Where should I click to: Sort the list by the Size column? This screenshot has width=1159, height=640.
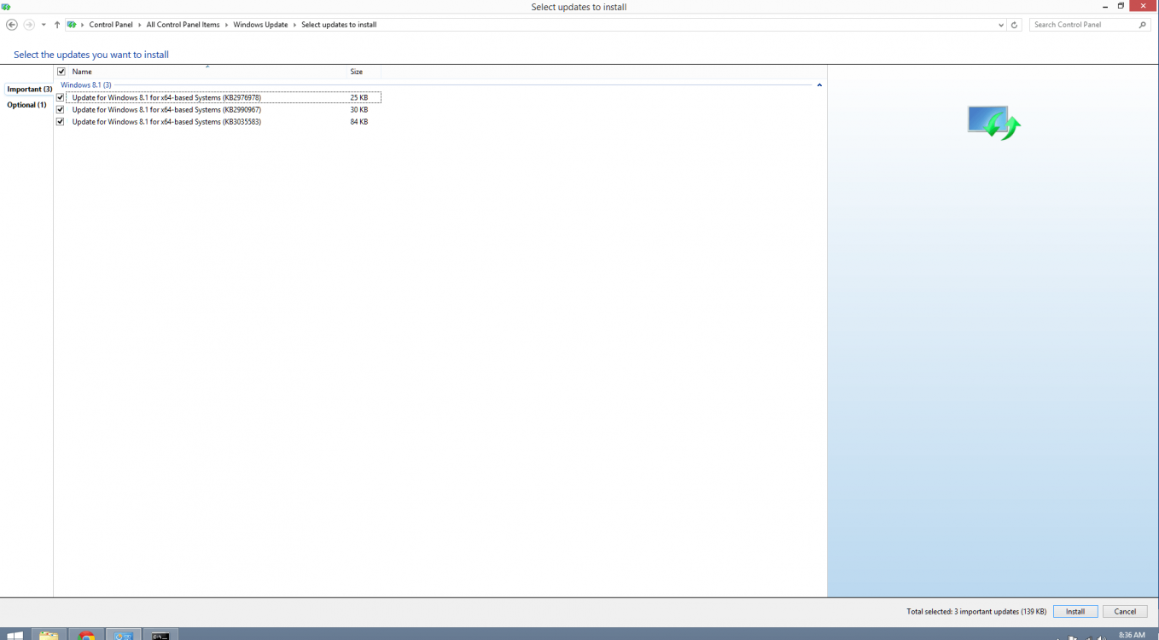coord(357,72)
